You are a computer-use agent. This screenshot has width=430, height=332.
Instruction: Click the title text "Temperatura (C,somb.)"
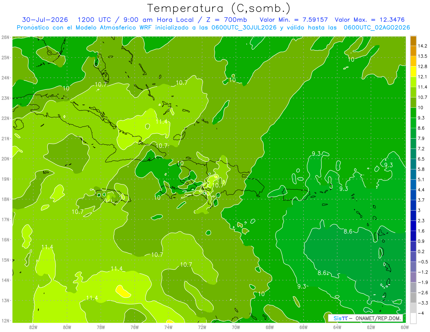pyautogui.click(x=219, y=8)
